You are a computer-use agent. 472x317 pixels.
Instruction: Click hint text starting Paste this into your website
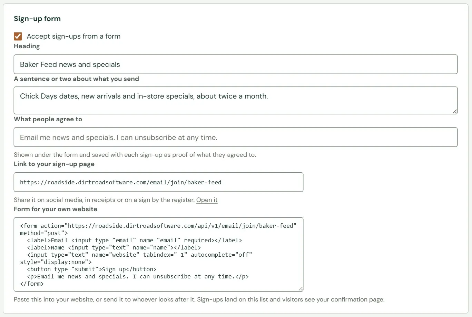click(x=199, y=299)
